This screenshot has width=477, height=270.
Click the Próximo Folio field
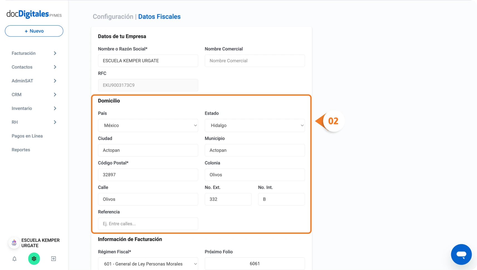pyautogui.click(x=255, y=264)
